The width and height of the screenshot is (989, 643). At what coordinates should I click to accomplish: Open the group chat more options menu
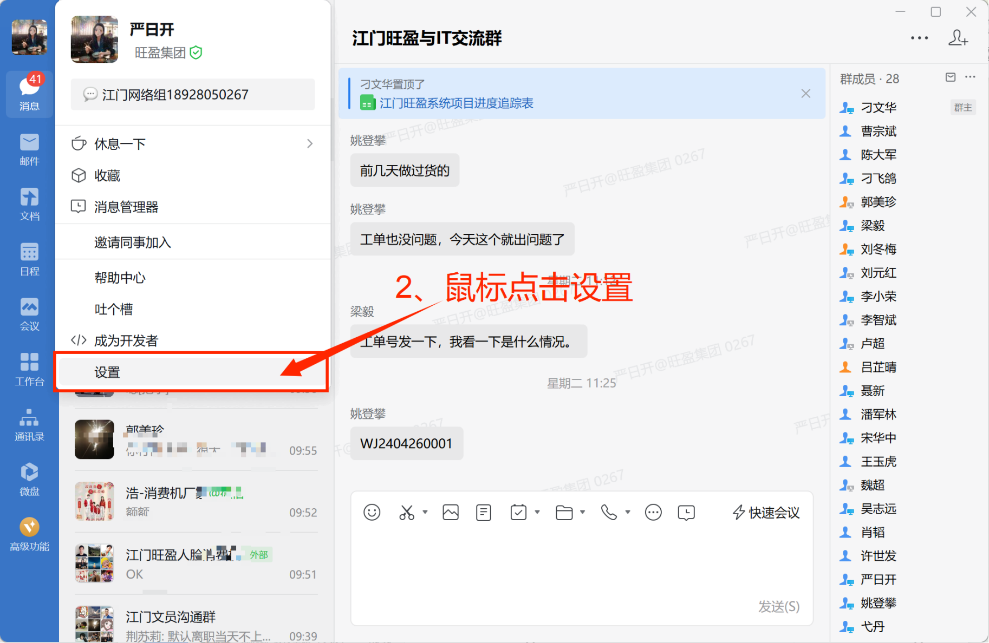tap(919, 38)
